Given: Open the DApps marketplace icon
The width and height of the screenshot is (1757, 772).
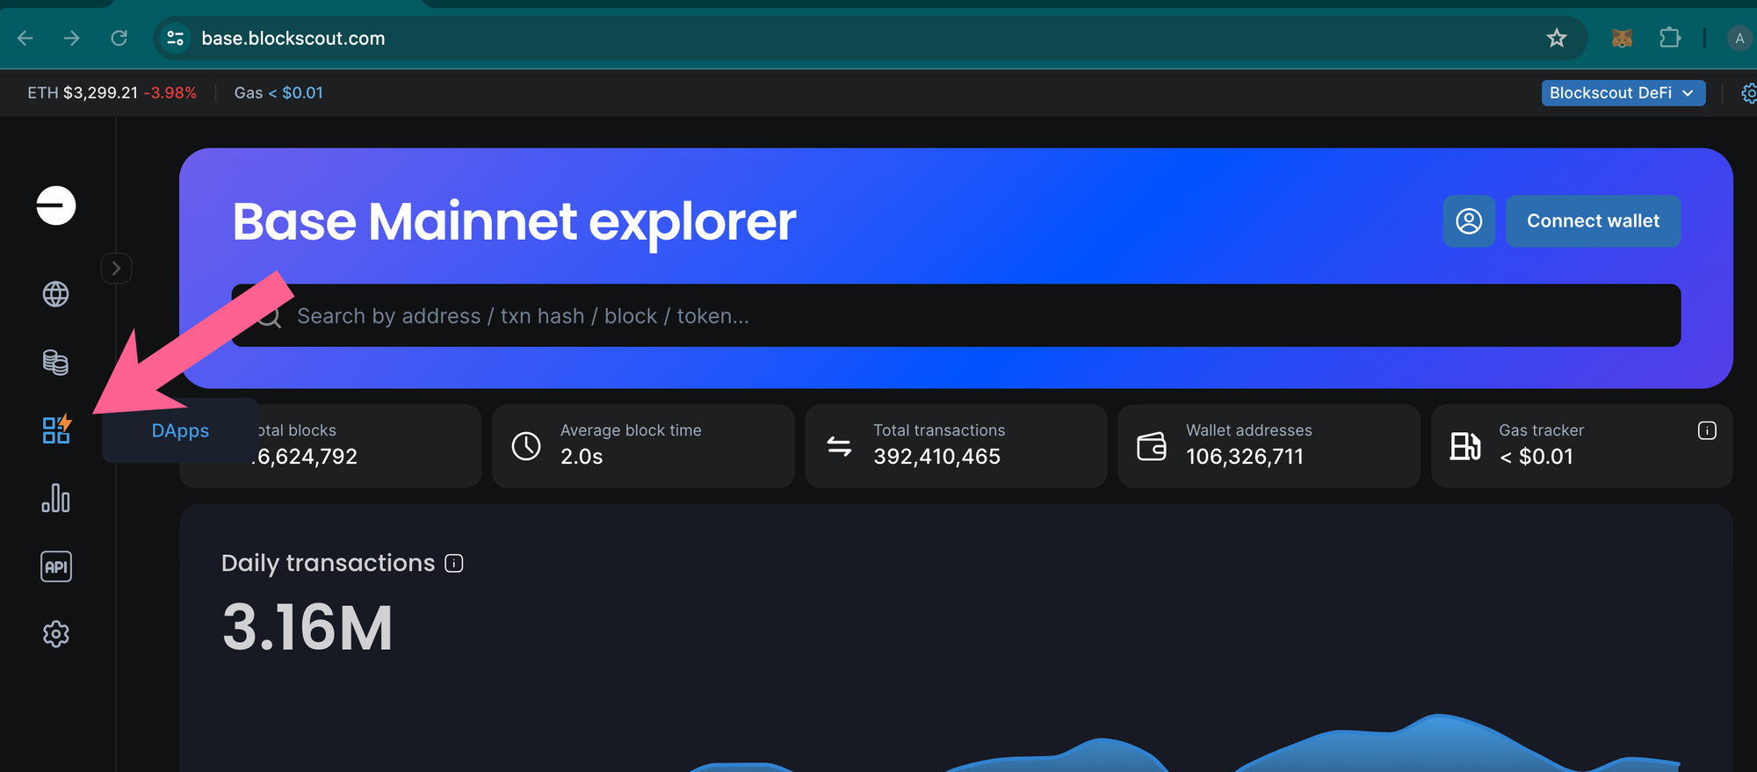Looking at the screenshot, I should click(56, 429).
